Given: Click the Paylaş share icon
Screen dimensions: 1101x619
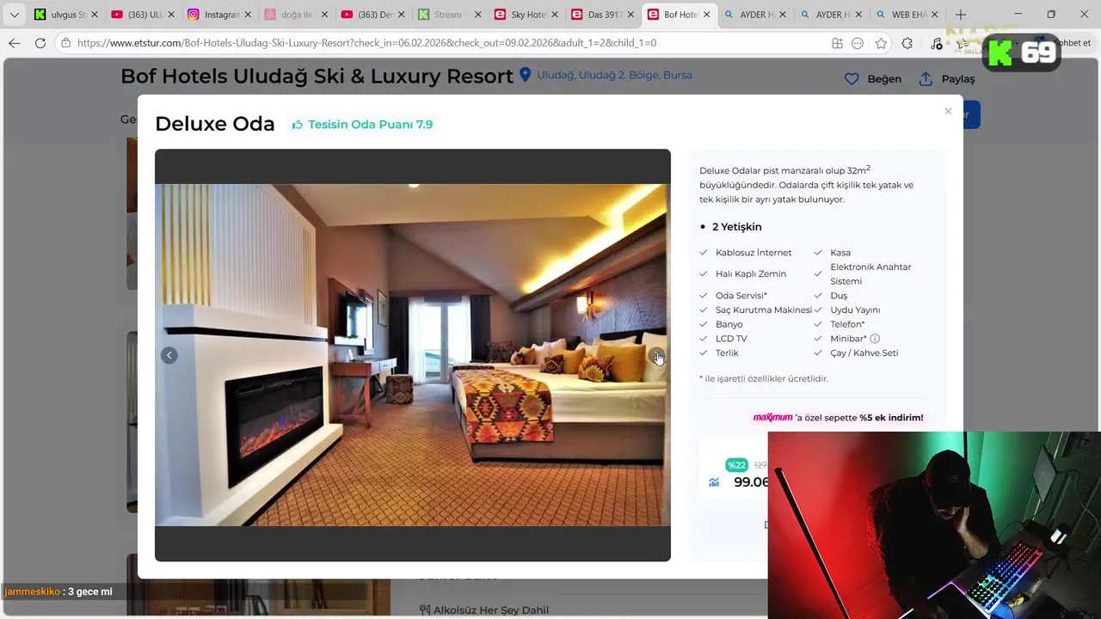Looking at the screenshot, I should [926, 79].
